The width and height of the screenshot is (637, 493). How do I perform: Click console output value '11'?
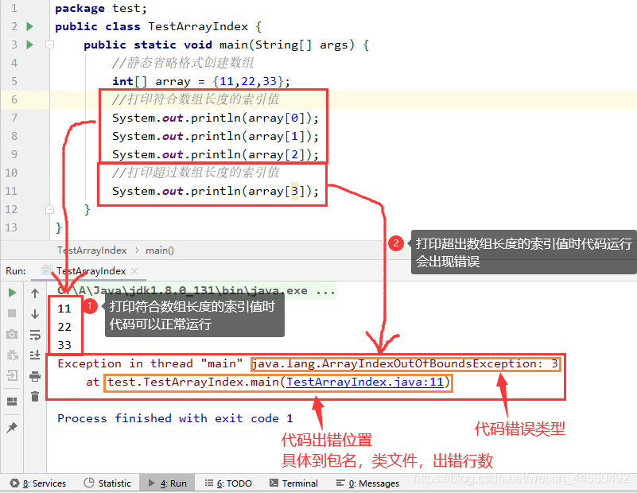64,309
